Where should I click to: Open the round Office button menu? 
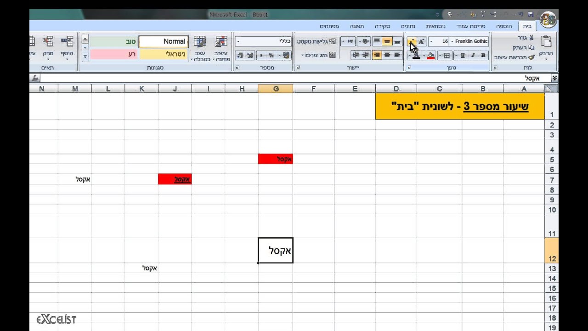tap(548, 19)
